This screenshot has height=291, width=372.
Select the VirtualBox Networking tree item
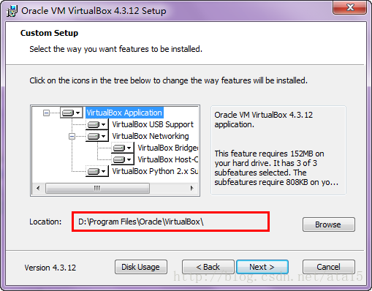(x=151, y=136)
